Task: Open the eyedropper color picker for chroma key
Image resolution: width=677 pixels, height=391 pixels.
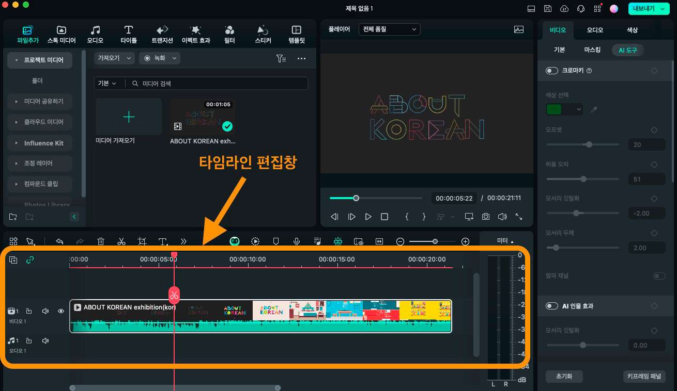Action: coord(594,109)
